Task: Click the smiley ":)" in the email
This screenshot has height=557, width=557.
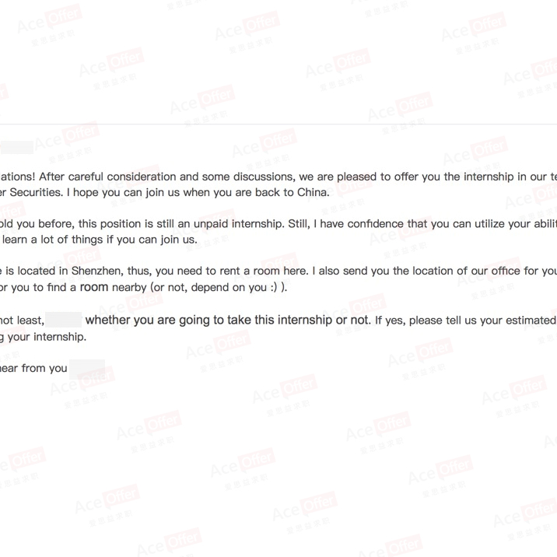Action: pos(274,287)
